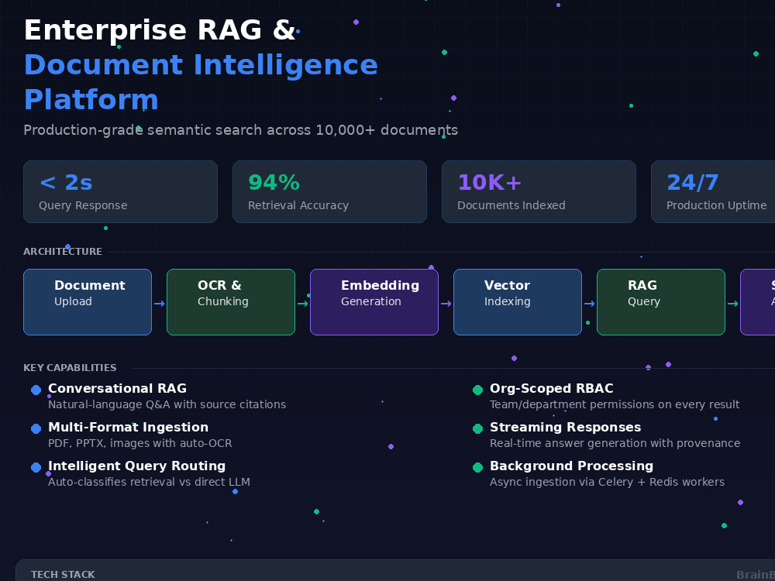Image resolution: width=775 pixels, height=581 pixels.
Task: Click the 'TECH STACK' section label
Action: click(63, 575)
